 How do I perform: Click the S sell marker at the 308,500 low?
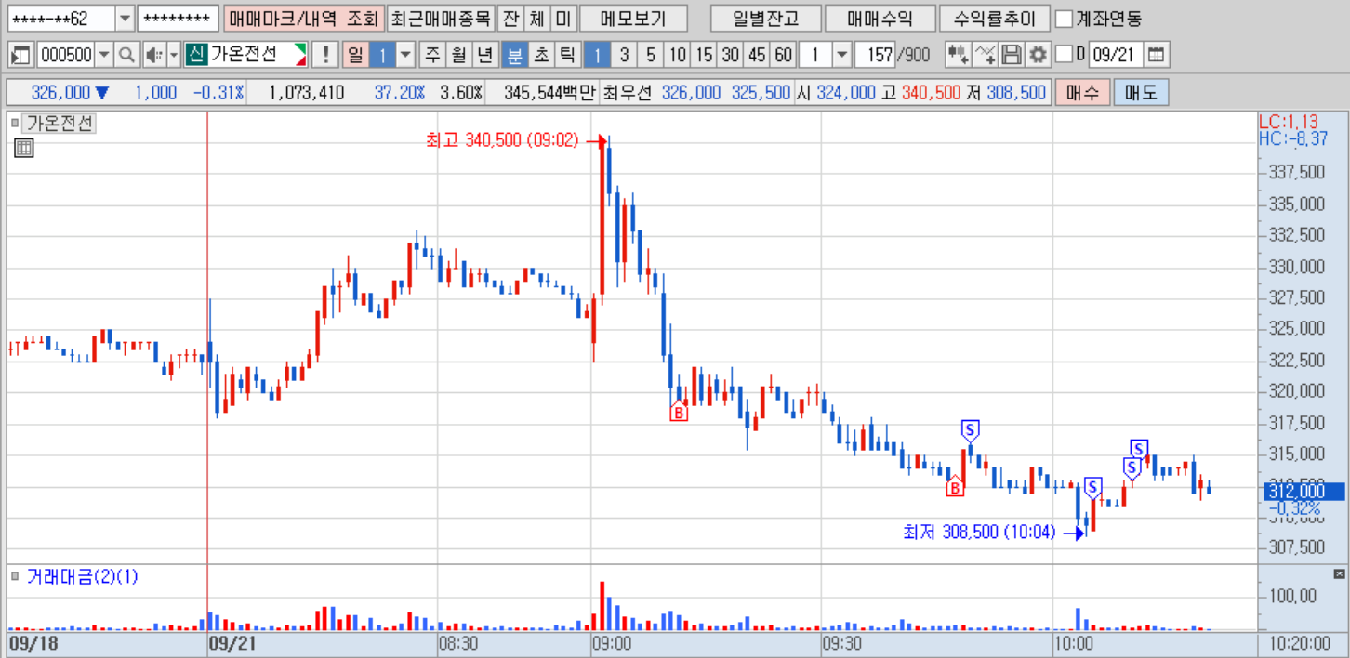pos(1092,486)
